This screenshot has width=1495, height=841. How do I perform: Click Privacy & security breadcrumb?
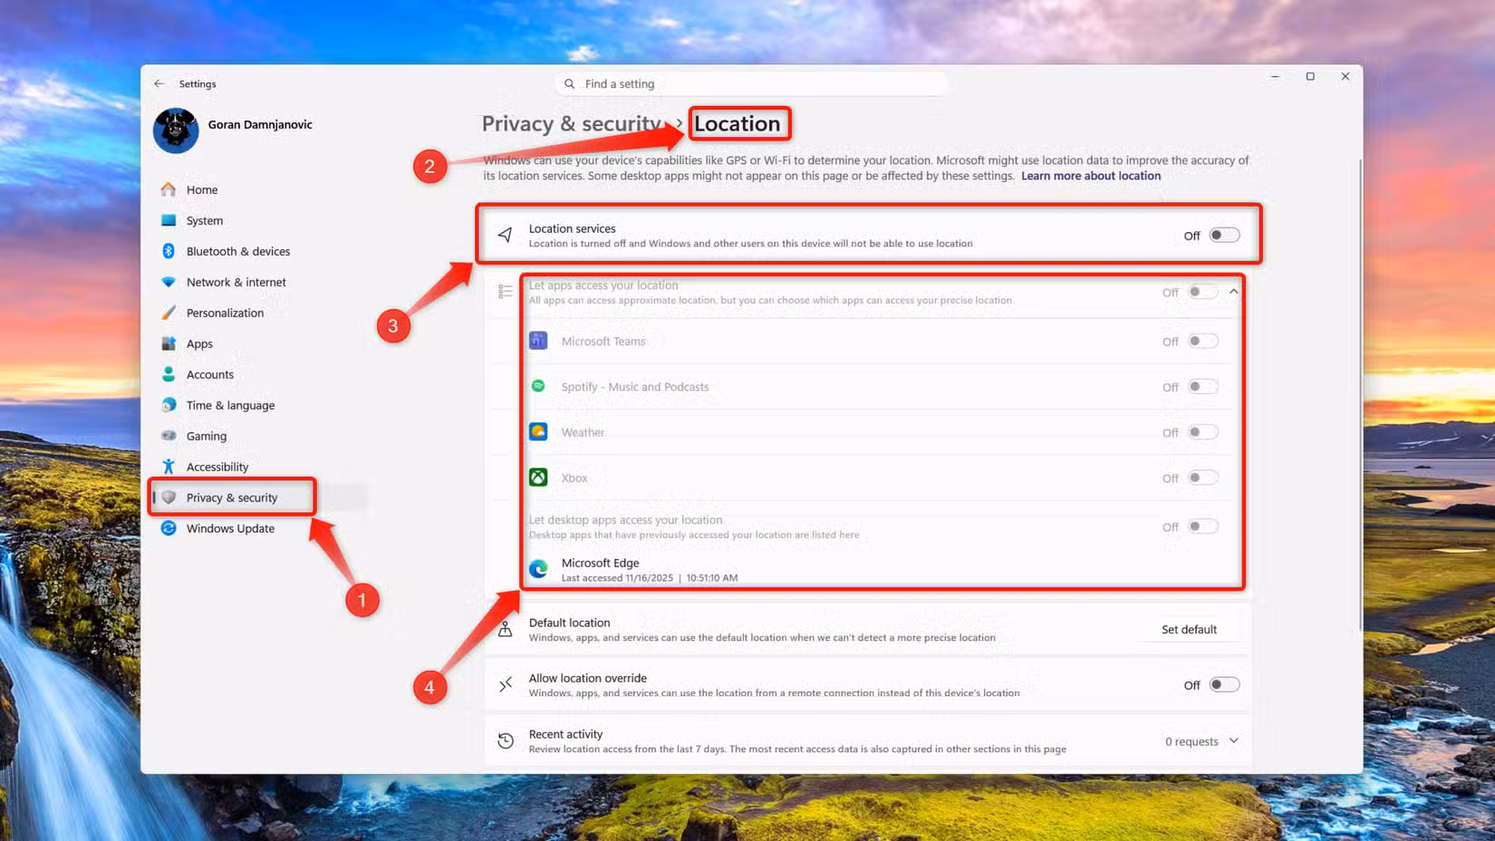[x=572, y=124]
